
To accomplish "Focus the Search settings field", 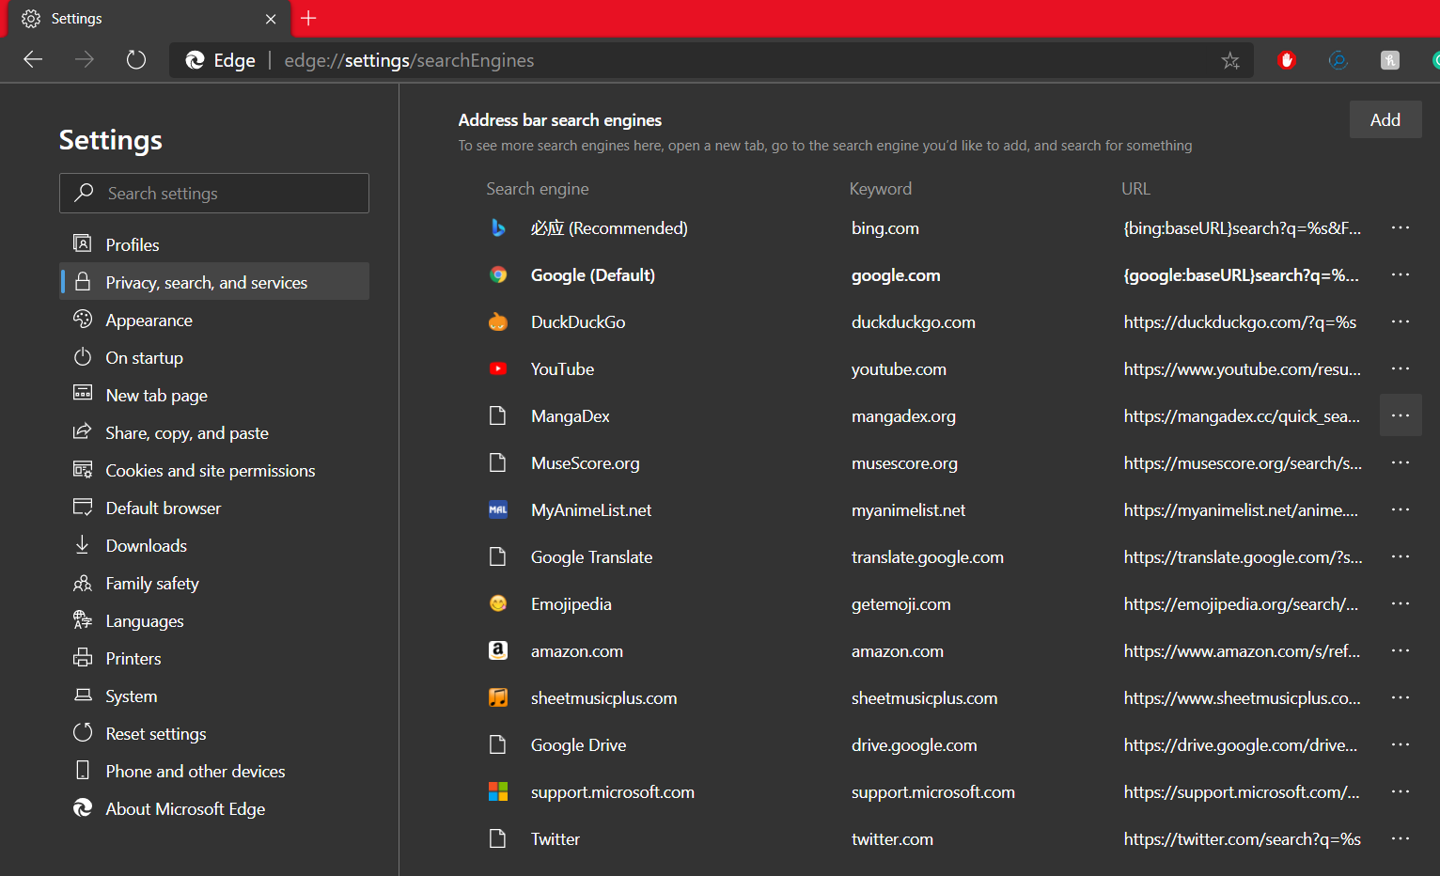I will 214,193.
